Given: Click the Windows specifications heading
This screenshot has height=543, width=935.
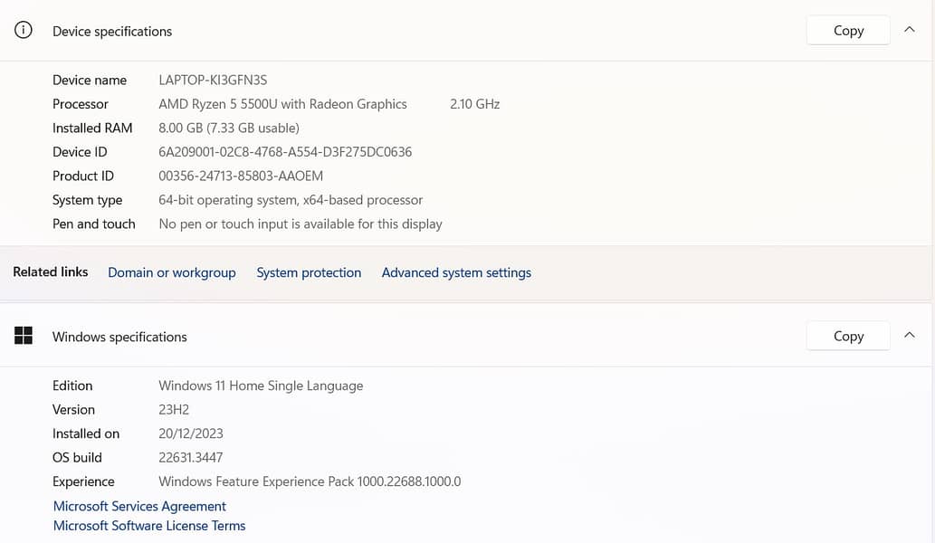Looking at the screenshot, I should (119, 337).
